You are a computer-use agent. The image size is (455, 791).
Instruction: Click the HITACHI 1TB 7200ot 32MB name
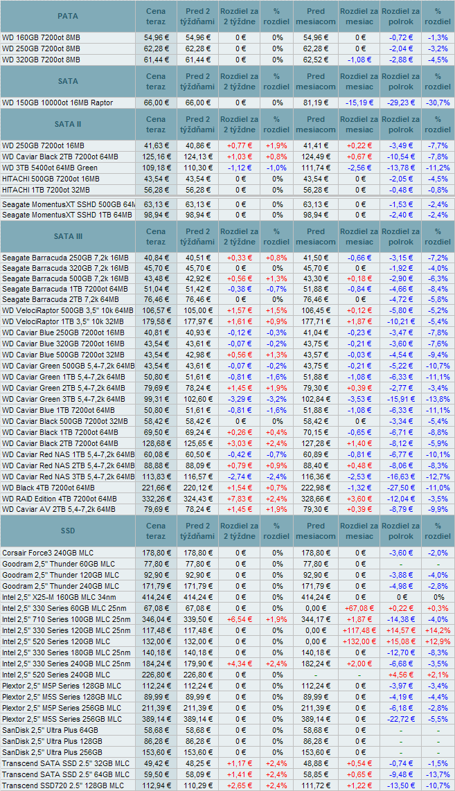[46, 190]
